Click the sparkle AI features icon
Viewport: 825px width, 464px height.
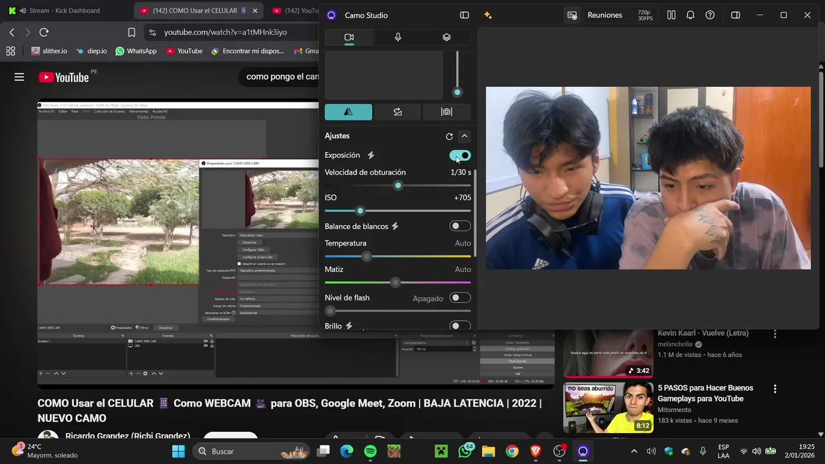tap(488, 15)
